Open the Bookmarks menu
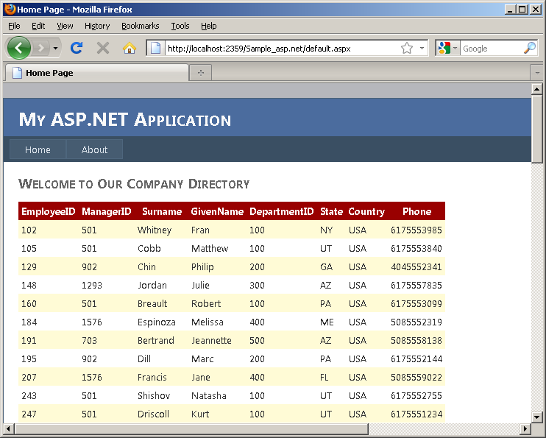546x438 pixels. pyautogui.click(x=141, y=26)
